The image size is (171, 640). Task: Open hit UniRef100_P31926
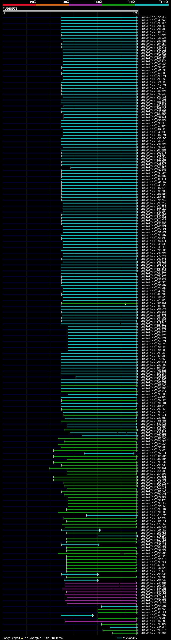[x=153, y=38]
